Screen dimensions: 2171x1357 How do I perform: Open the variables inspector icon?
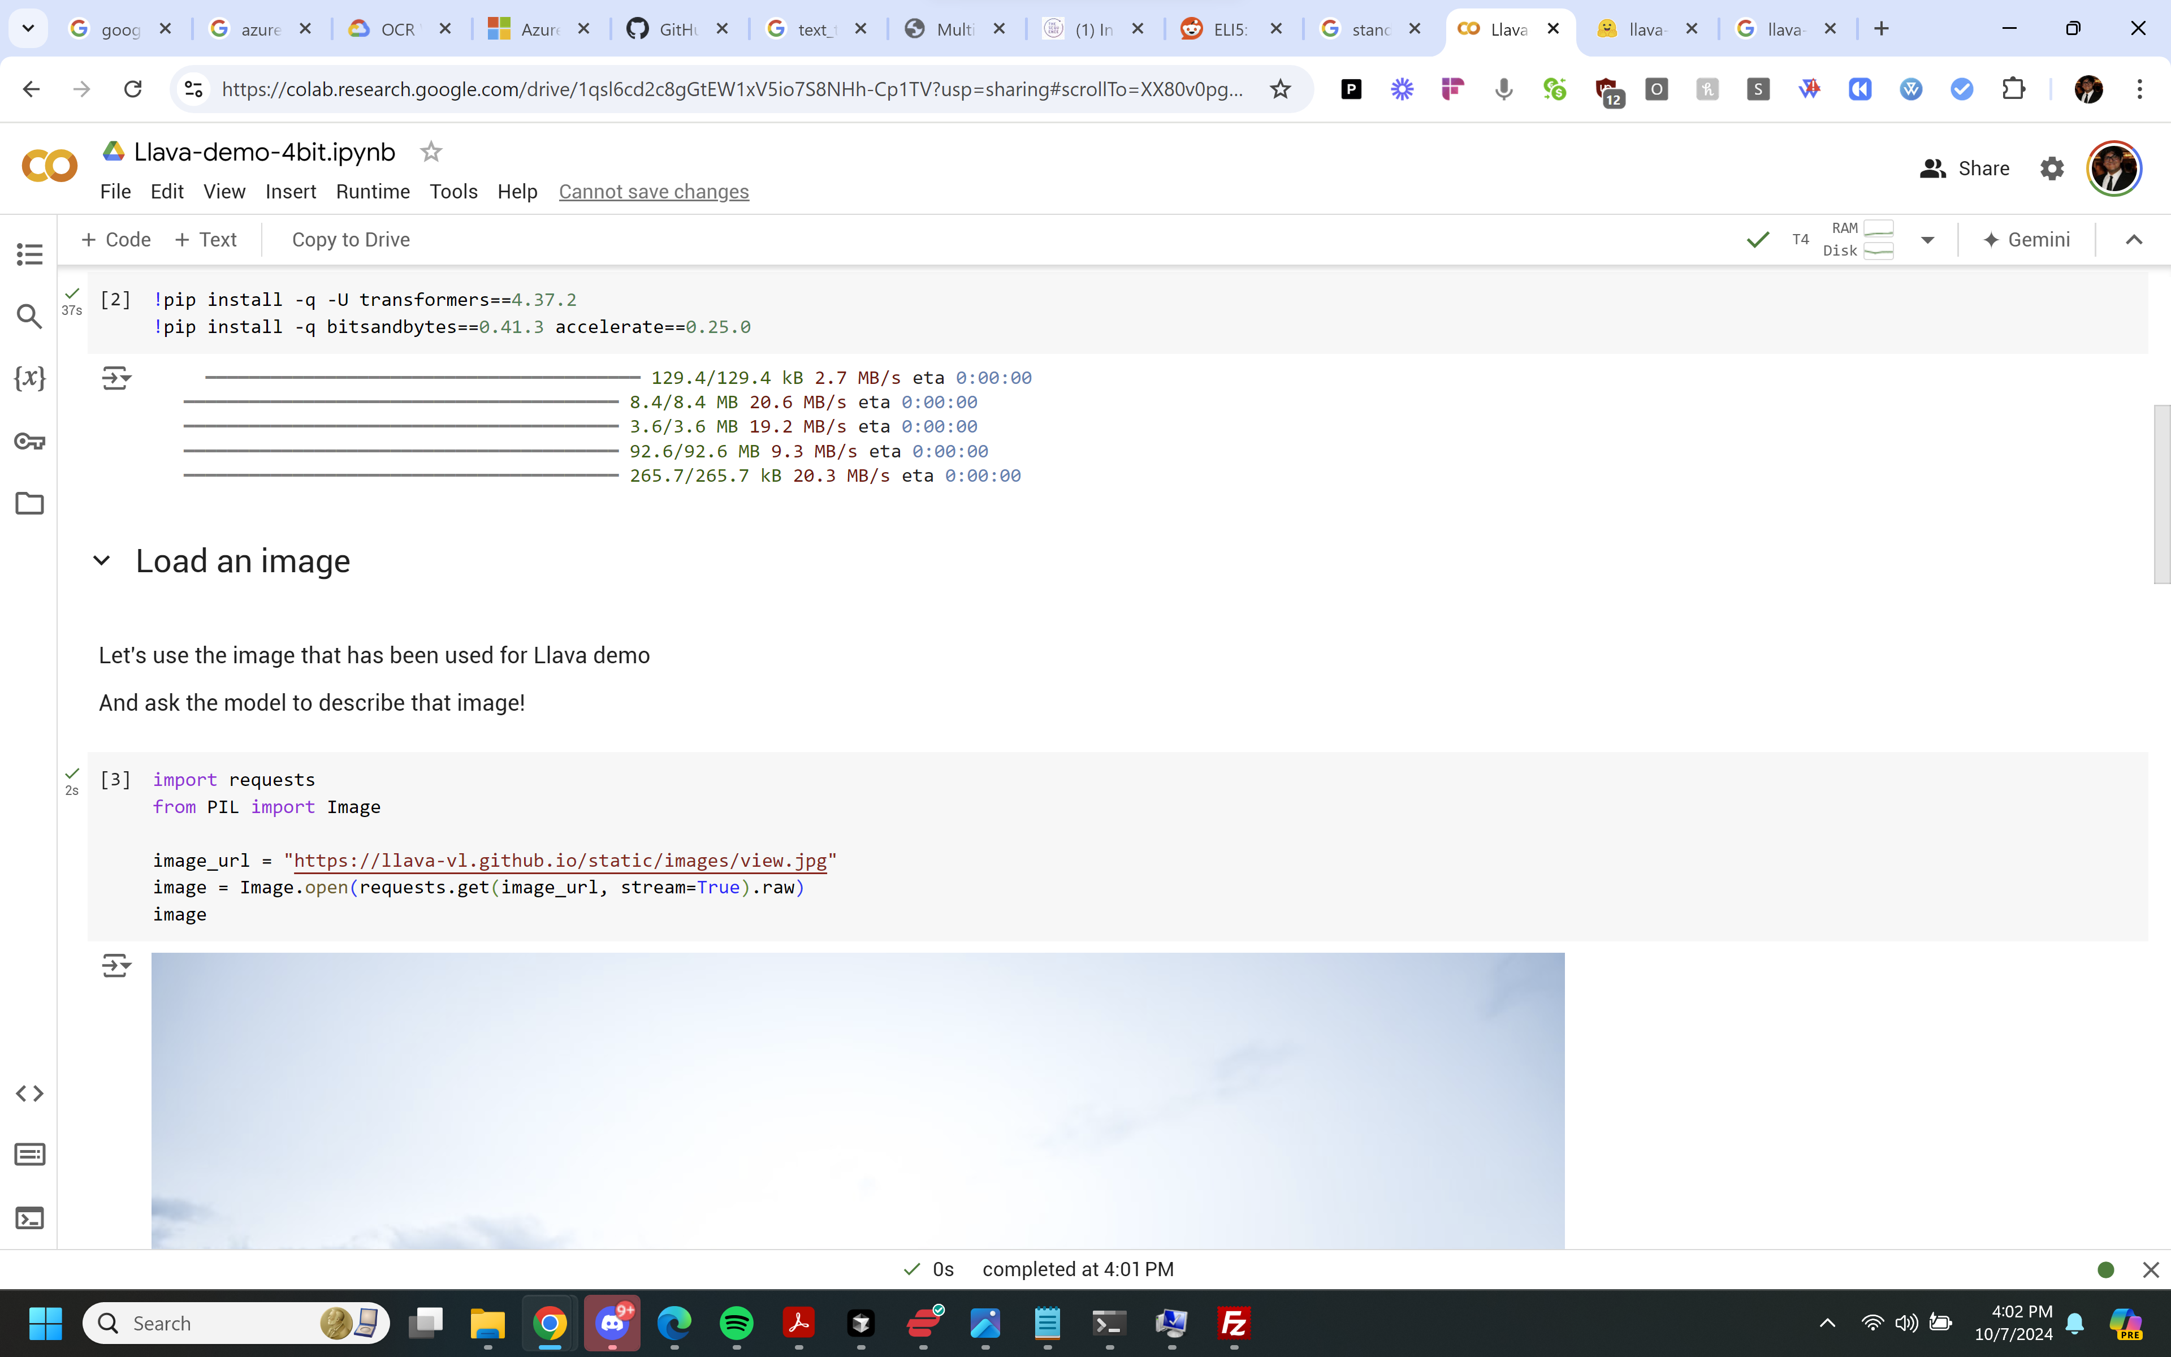[x=29, y=378]
